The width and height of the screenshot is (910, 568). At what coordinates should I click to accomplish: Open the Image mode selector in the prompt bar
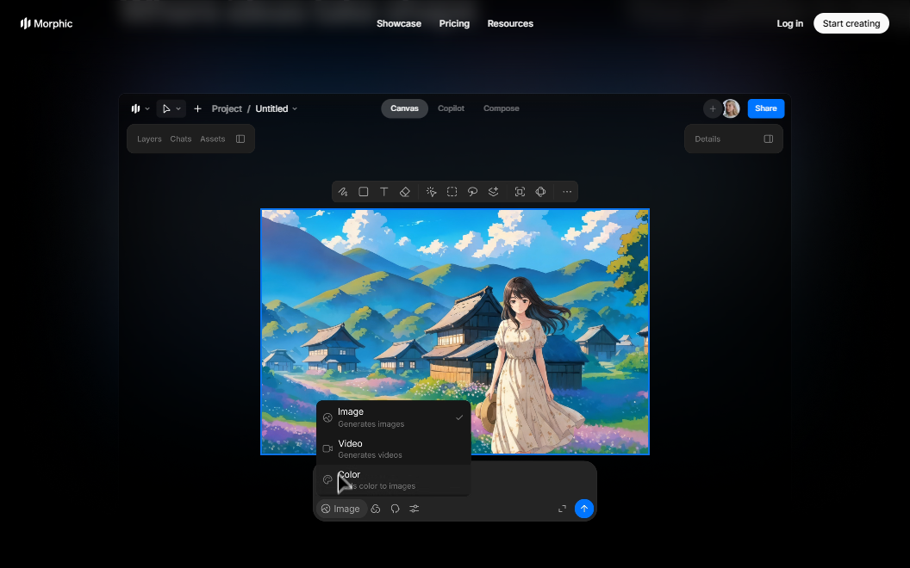pyautogui.click(x=340, y=509)
